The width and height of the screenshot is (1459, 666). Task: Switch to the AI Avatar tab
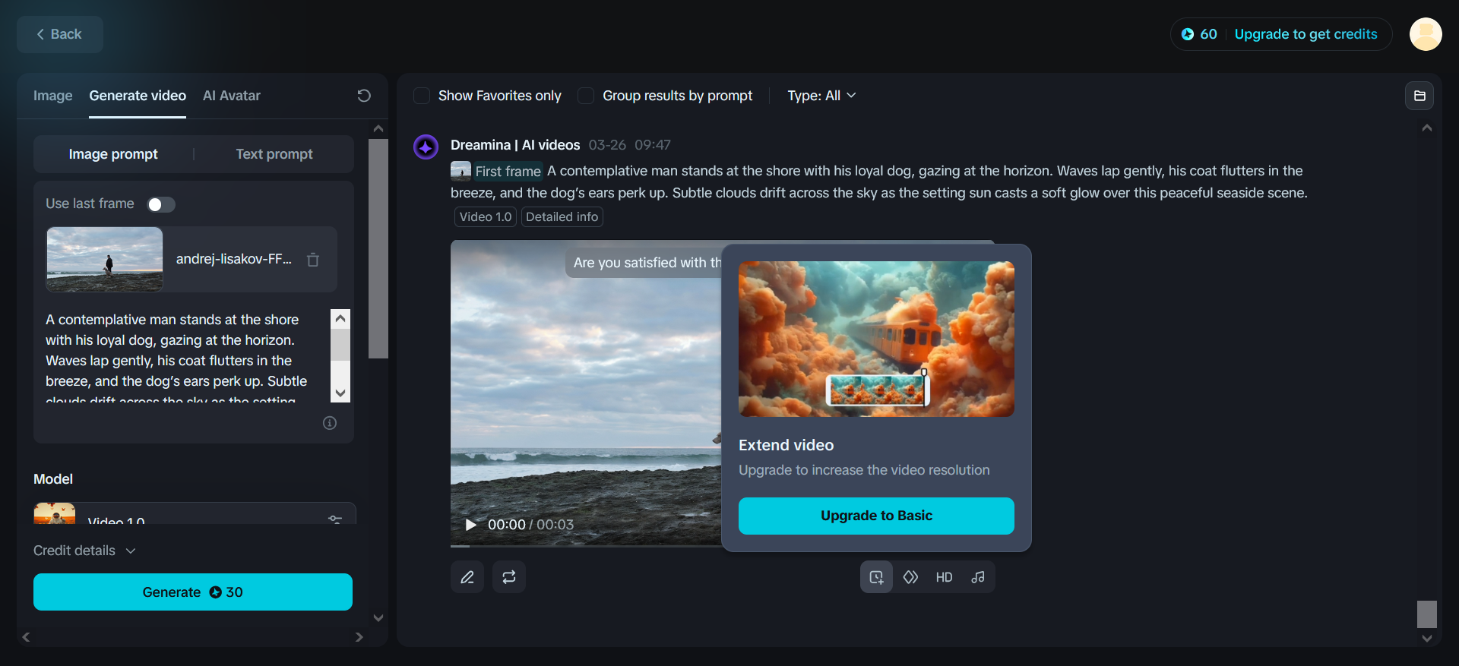pyautogui.click(x=232, y=96)
